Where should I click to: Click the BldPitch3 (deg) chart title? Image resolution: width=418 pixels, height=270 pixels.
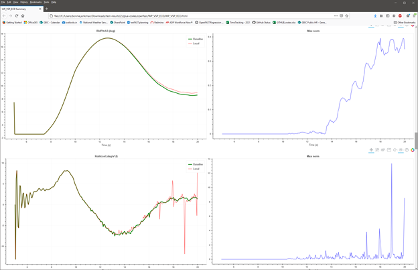[x=106, y=31]
